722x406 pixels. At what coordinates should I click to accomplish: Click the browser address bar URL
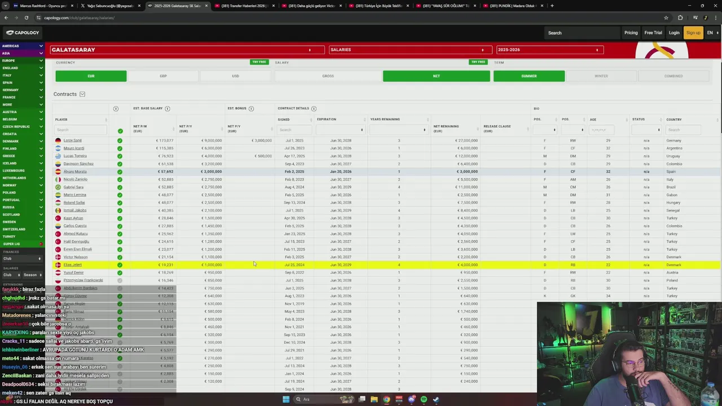point(79,17)
